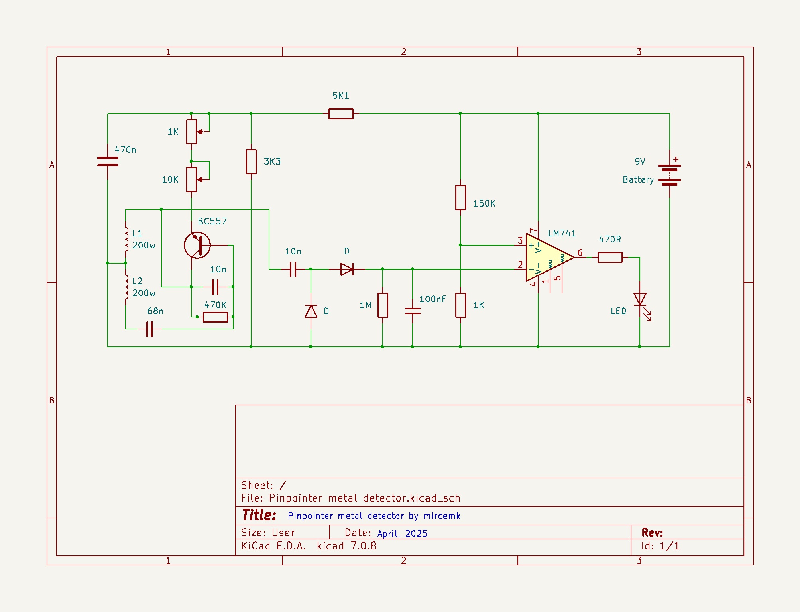Click the 5K1 resistor symbol at top
Image resolution: width=800 pixels, height=612 pixels.
point(341,114)
